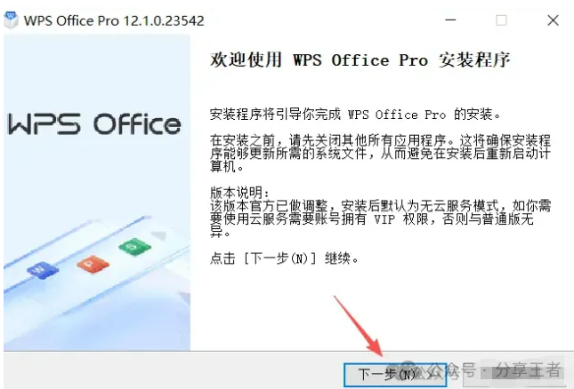Click the red arrow pointing at 下一步
This screenshot has width=574, height=389.
[359, 326]
